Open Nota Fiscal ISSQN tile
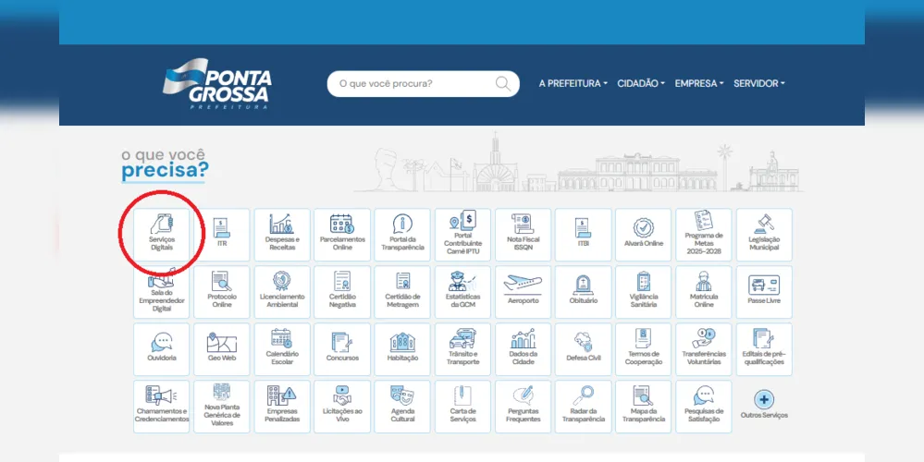924x462 pixels. point(523,235)
